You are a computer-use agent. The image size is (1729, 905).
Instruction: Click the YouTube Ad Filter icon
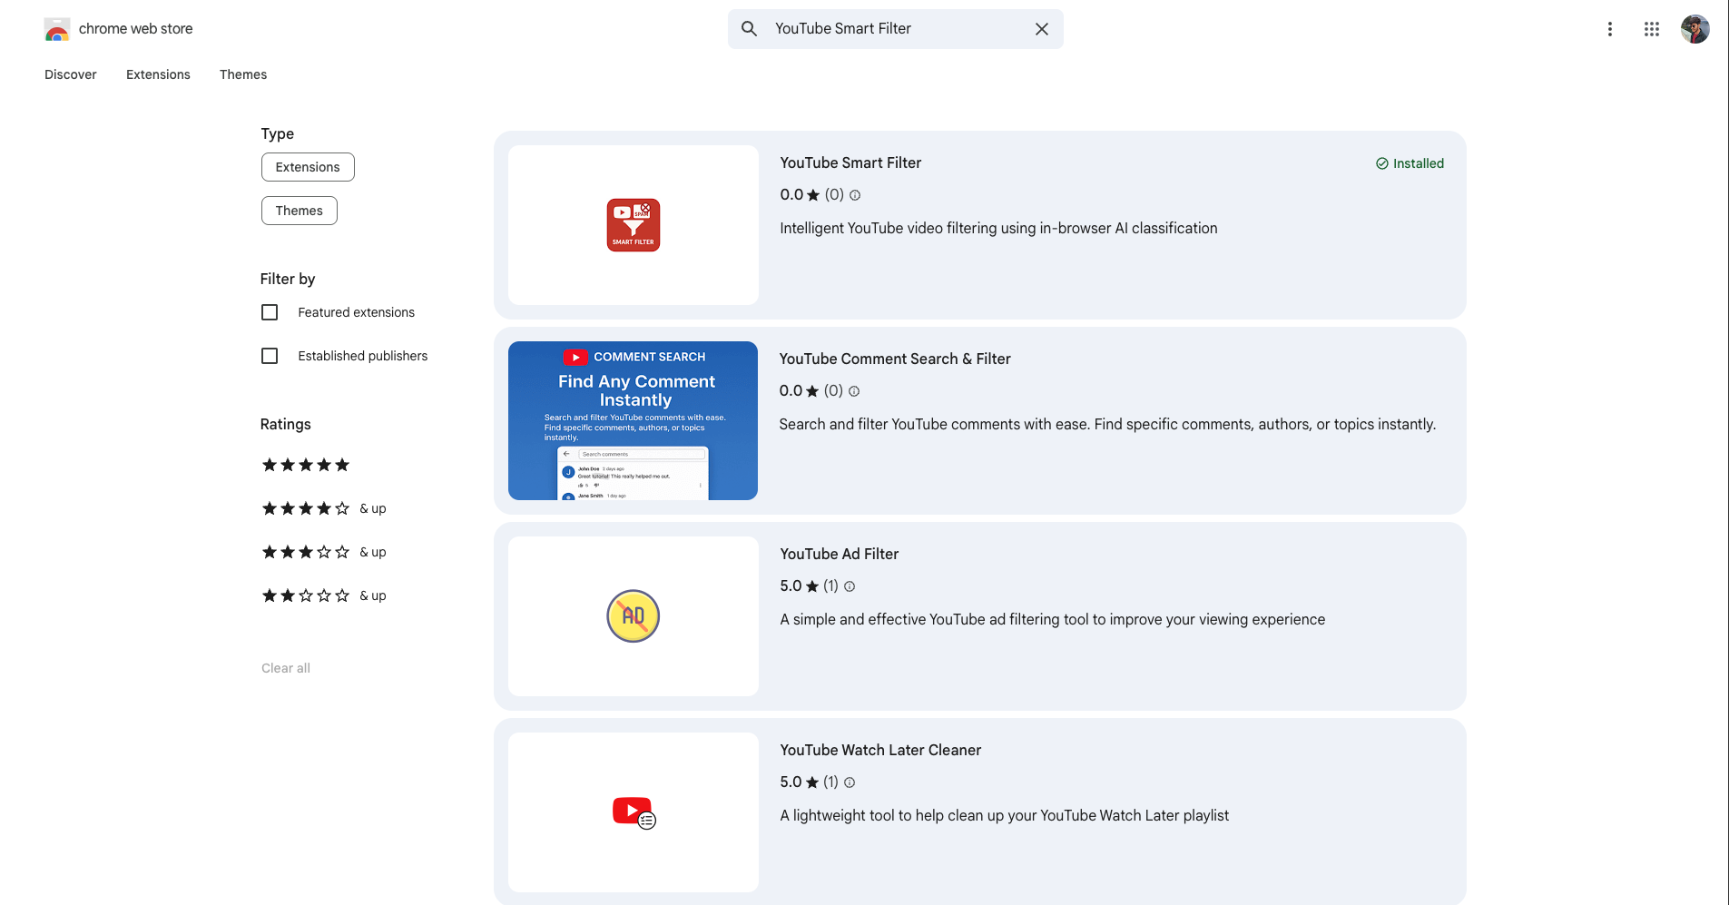click(633, 616)
